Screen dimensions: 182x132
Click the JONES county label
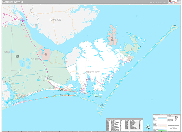(x=7, y=52)
